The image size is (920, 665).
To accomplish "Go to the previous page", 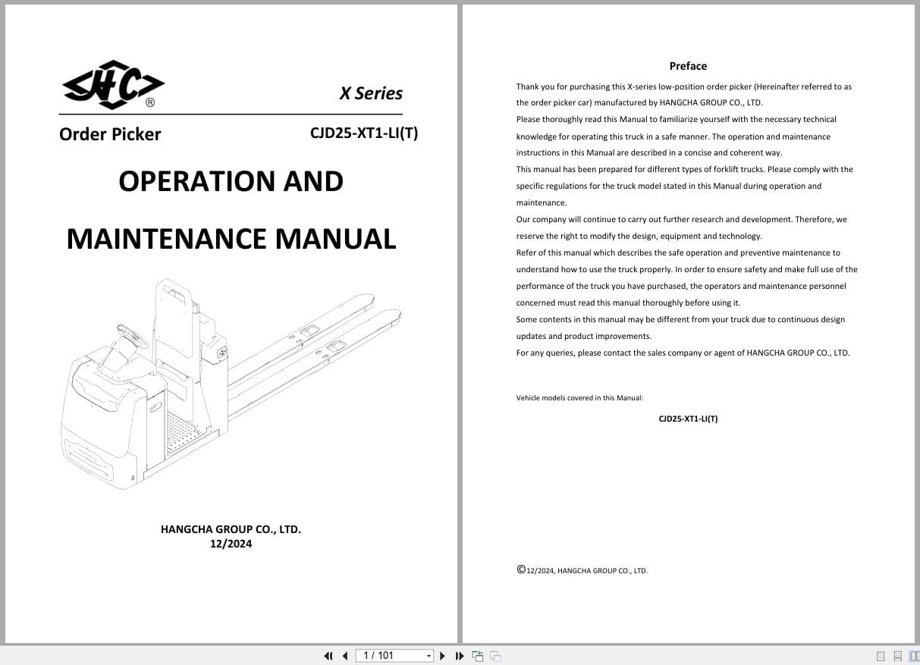I will click(x=345, y=655).
